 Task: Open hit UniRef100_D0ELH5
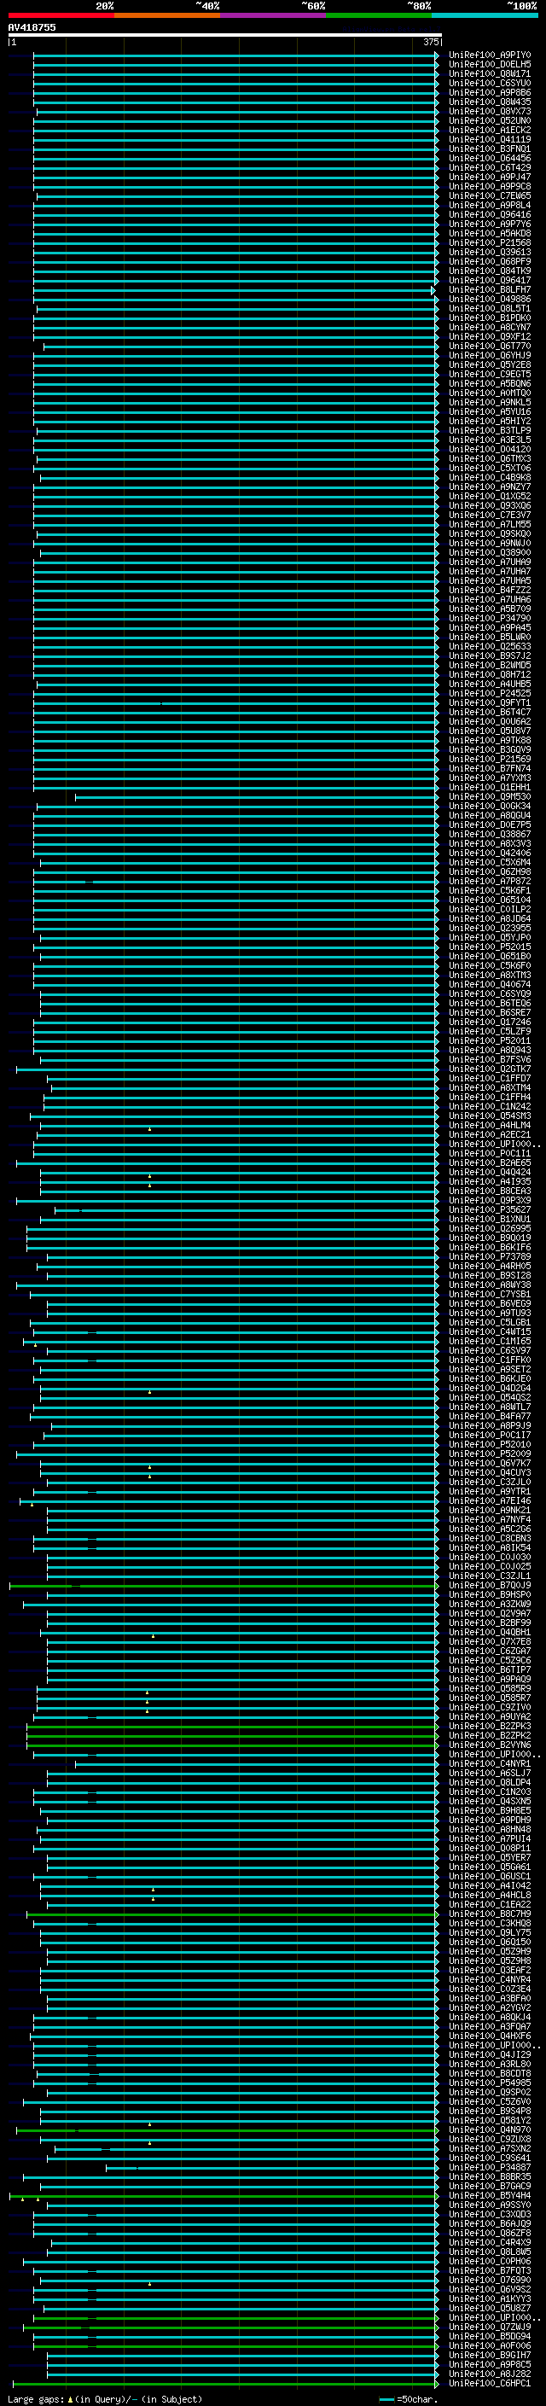tap(489, 65)
